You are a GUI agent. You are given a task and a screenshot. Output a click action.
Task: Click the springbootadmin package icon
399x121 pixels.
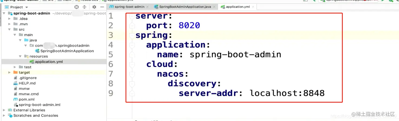click(32, 46)
